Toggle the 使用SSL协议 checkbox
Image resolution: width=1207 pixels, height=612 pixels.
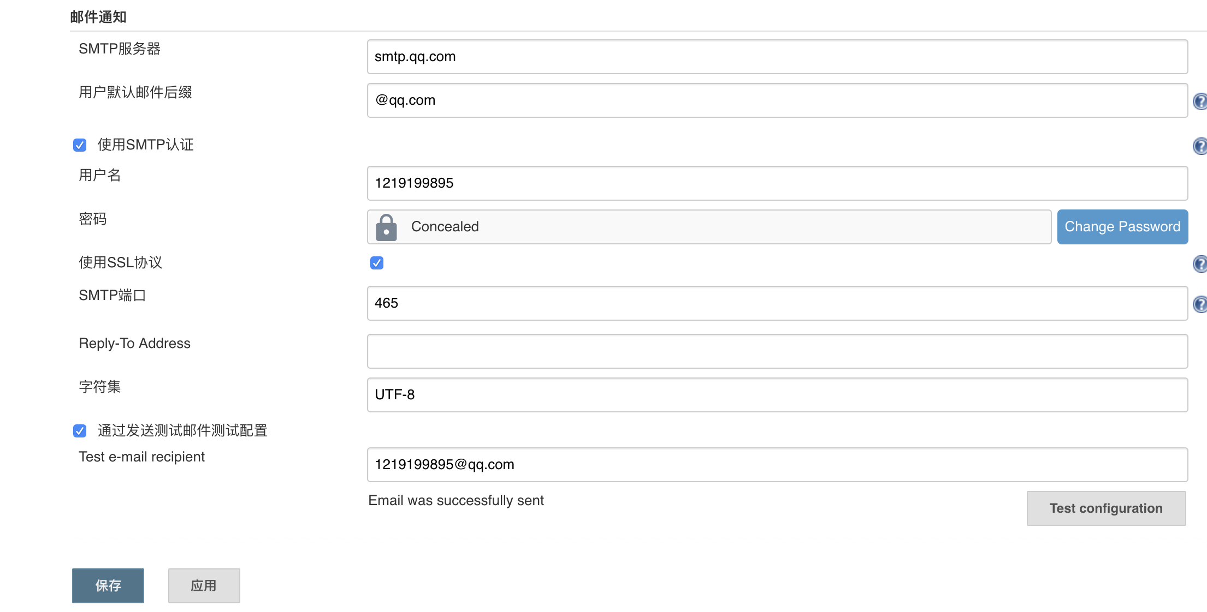377,263
